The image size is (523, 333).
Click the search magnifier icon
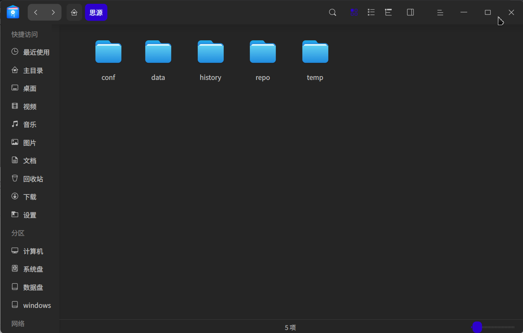pos(332,13)
